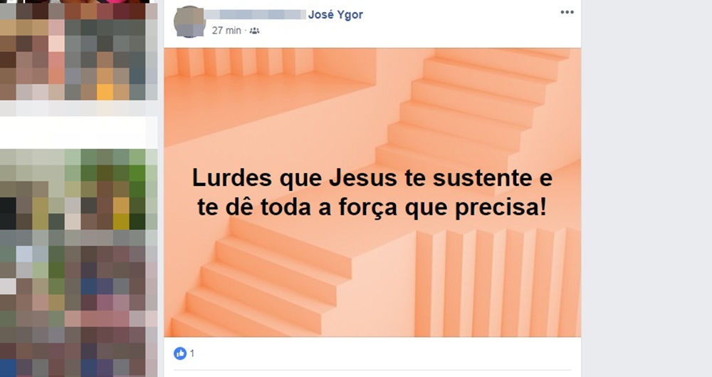
Task: Open the blurred photo thumbnail at the top of the sidebar
Action: tap(78, 50)
